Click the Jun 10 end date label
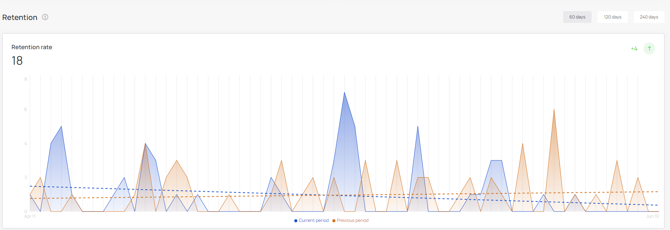This screenshot has height=230, width=670. click(652, 216)
